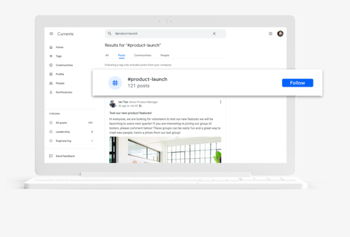Click the Communities icon in sidebar

click(x=51, y=65)
